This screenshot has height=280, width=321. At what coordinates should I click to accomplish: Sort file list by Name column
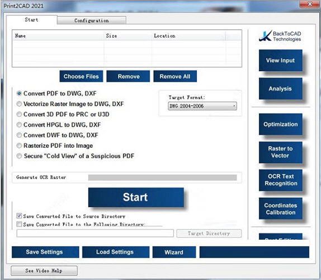(58, 36)
